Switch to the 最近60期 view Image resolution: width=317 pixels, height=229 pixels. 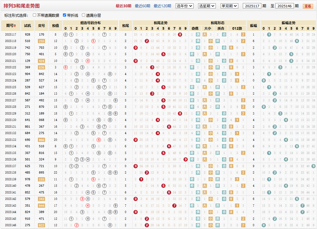click(142, 6)
